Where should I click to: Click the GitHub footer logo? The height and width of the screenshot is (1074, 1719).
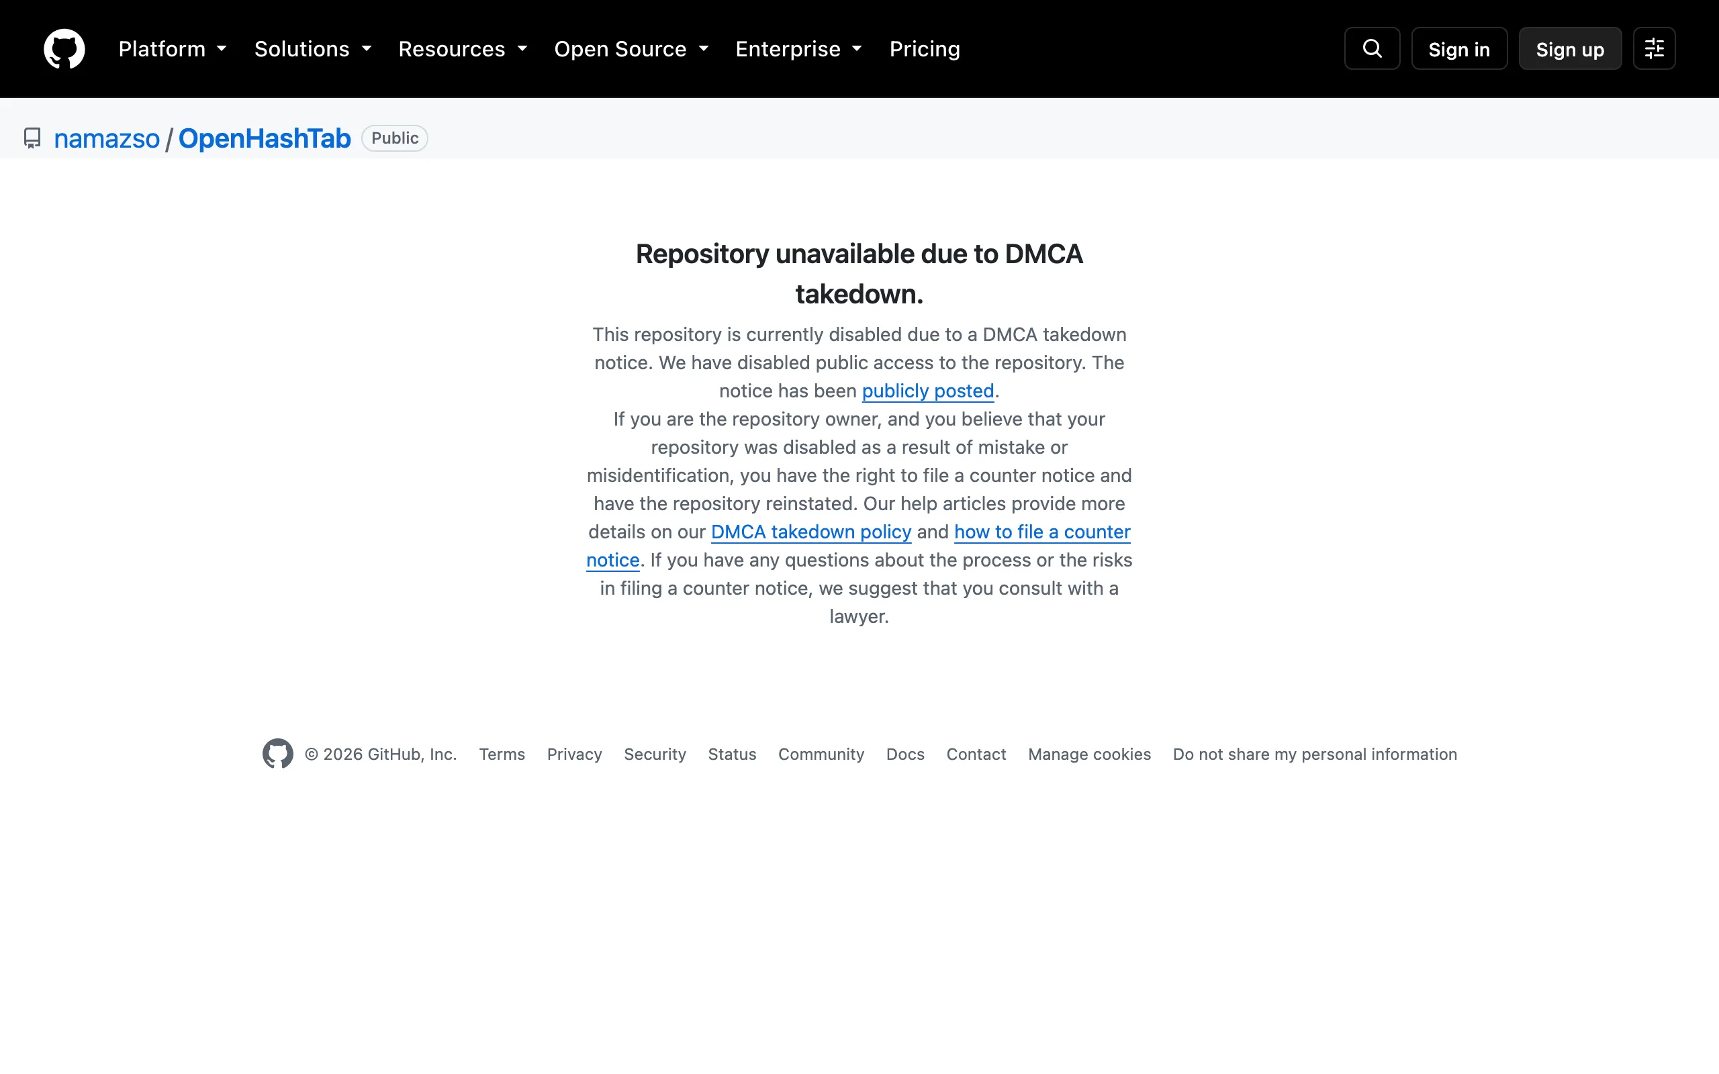click(x=278, y=754)
